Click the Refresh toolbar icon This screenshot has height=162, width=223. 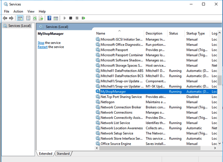[x=35, y=18]
